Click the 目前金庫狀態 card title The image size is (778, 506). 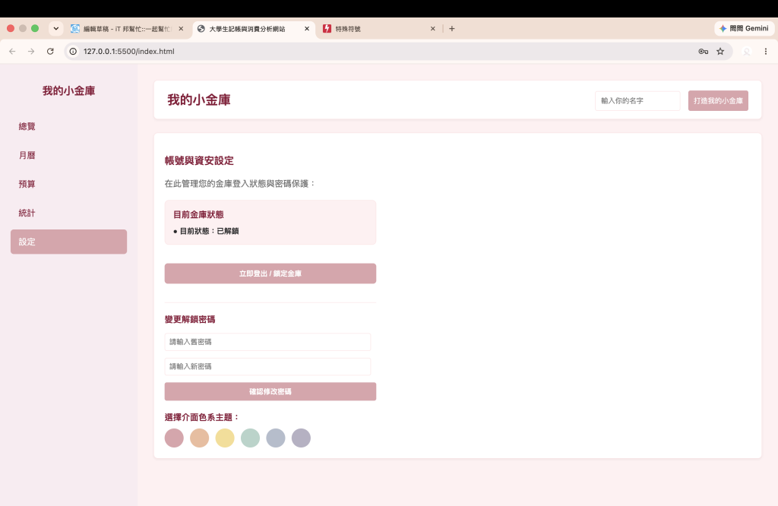198,215
